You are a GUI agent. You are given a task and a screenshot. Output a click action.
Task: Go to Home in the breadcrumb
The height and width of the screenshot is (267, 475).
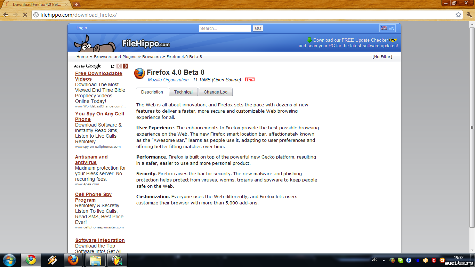[82, 57]
